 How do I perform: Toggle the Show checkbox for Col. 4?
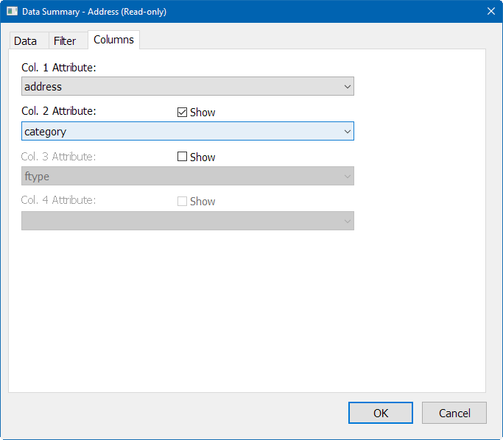tap(183, 202)
